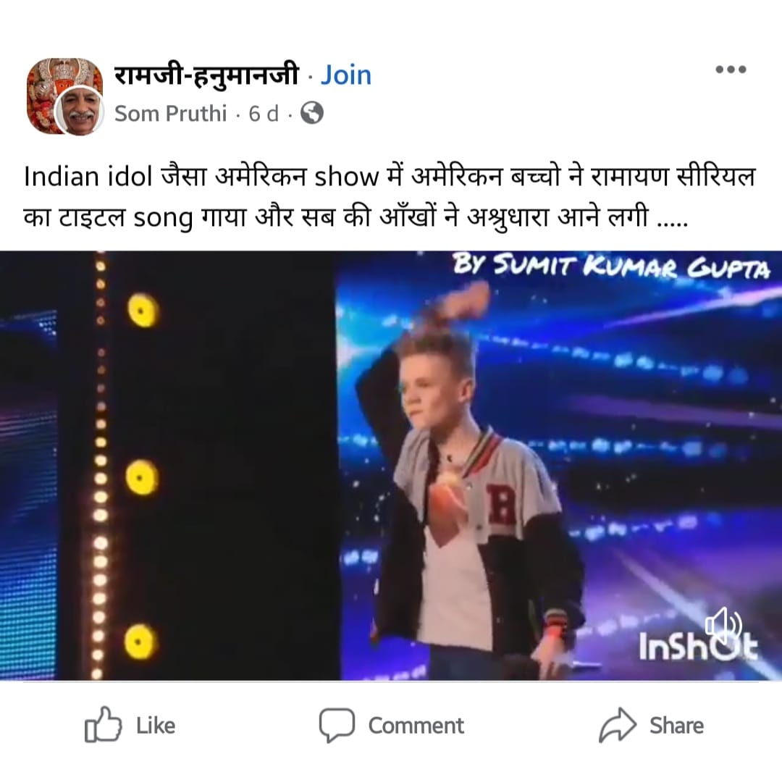The image size is (782, 764).
Task: Open the रामजी-हनुमानजी group name link
Action: tap(206, 76)
